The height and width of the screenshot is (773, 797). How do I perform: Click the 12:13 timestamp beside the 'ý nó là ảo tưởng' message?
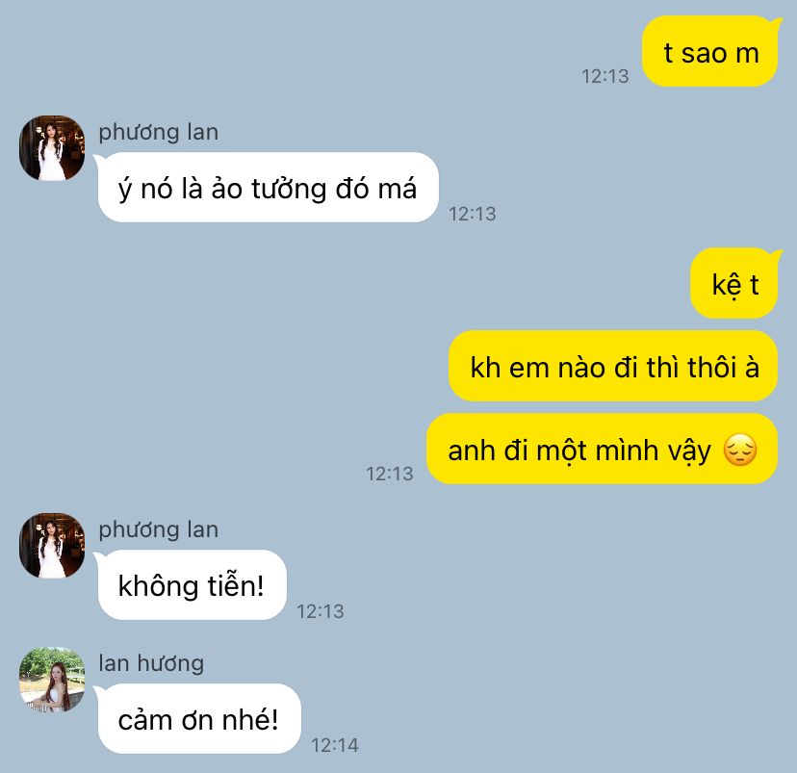(472, 214)
